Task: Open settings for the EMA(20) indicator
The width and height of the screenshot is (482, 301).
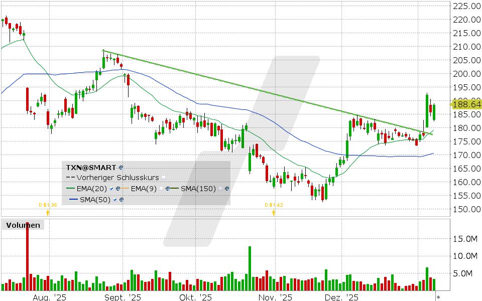Action: (x=118, y=188)
